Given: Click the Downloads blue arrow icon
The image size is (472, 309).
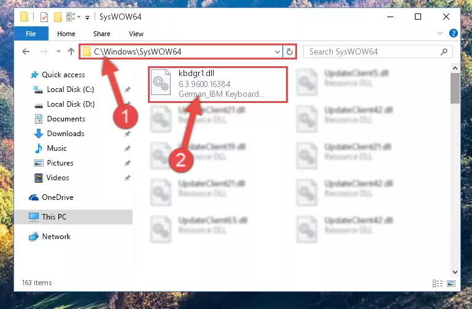Looking at the screenshot, I should (x=39, y=134).
